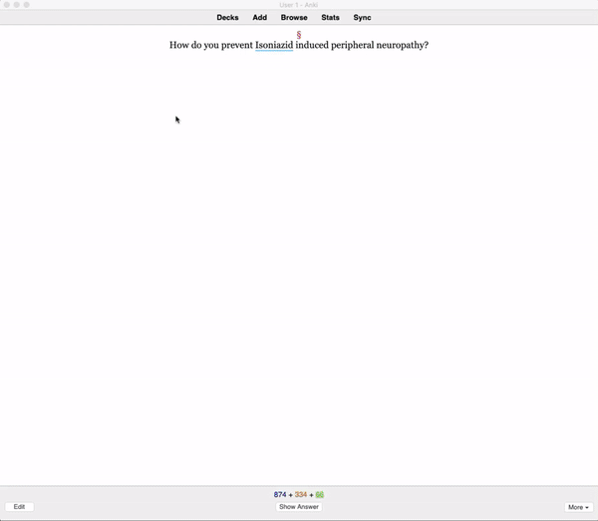
Task: Click the green review count 66
Action: pyautogui.click(x=320, y=494)
